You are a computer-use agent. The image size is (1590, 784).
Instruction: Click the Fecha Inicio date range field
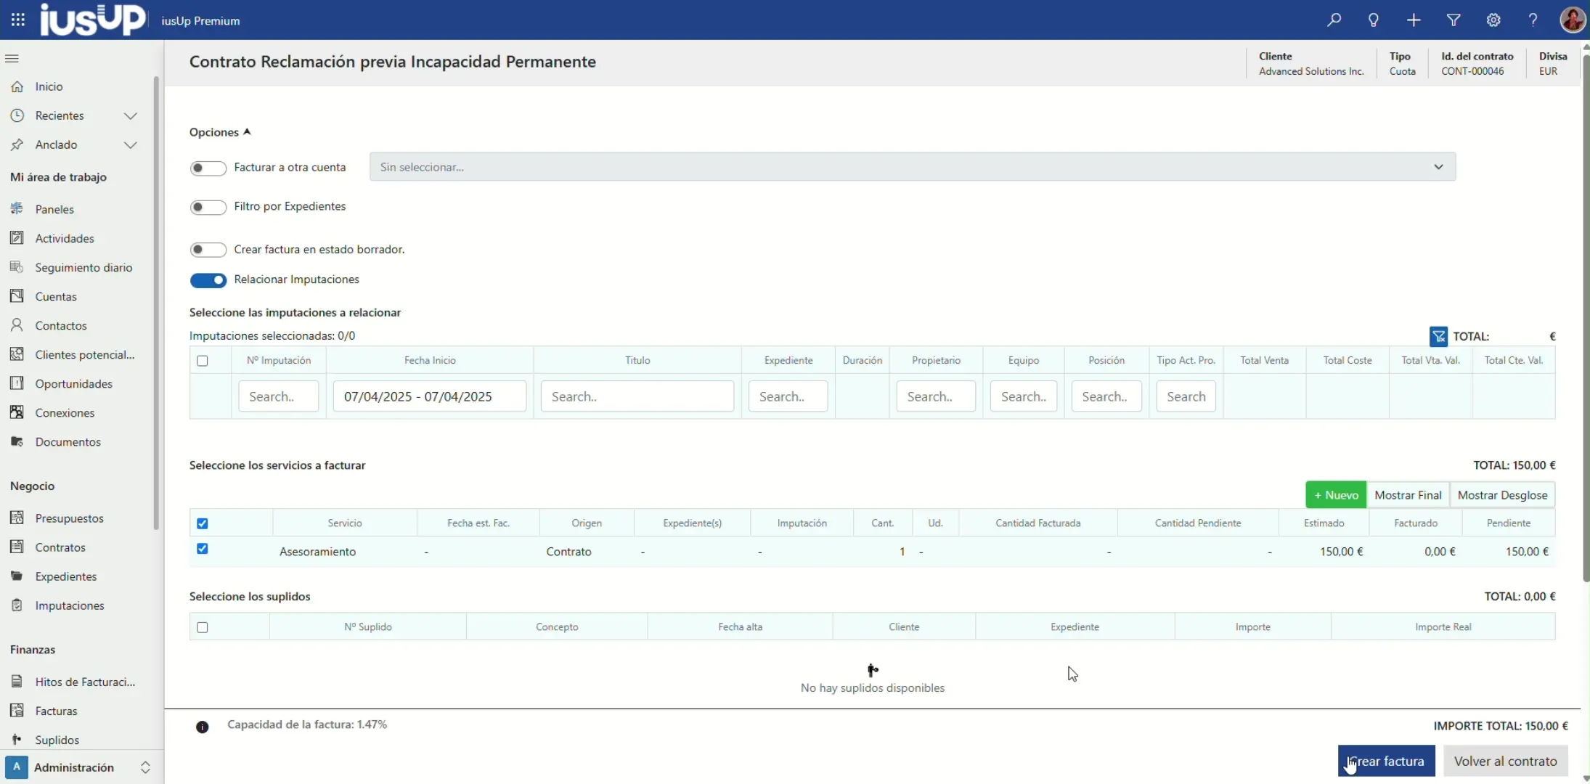[x=429, y=396]
